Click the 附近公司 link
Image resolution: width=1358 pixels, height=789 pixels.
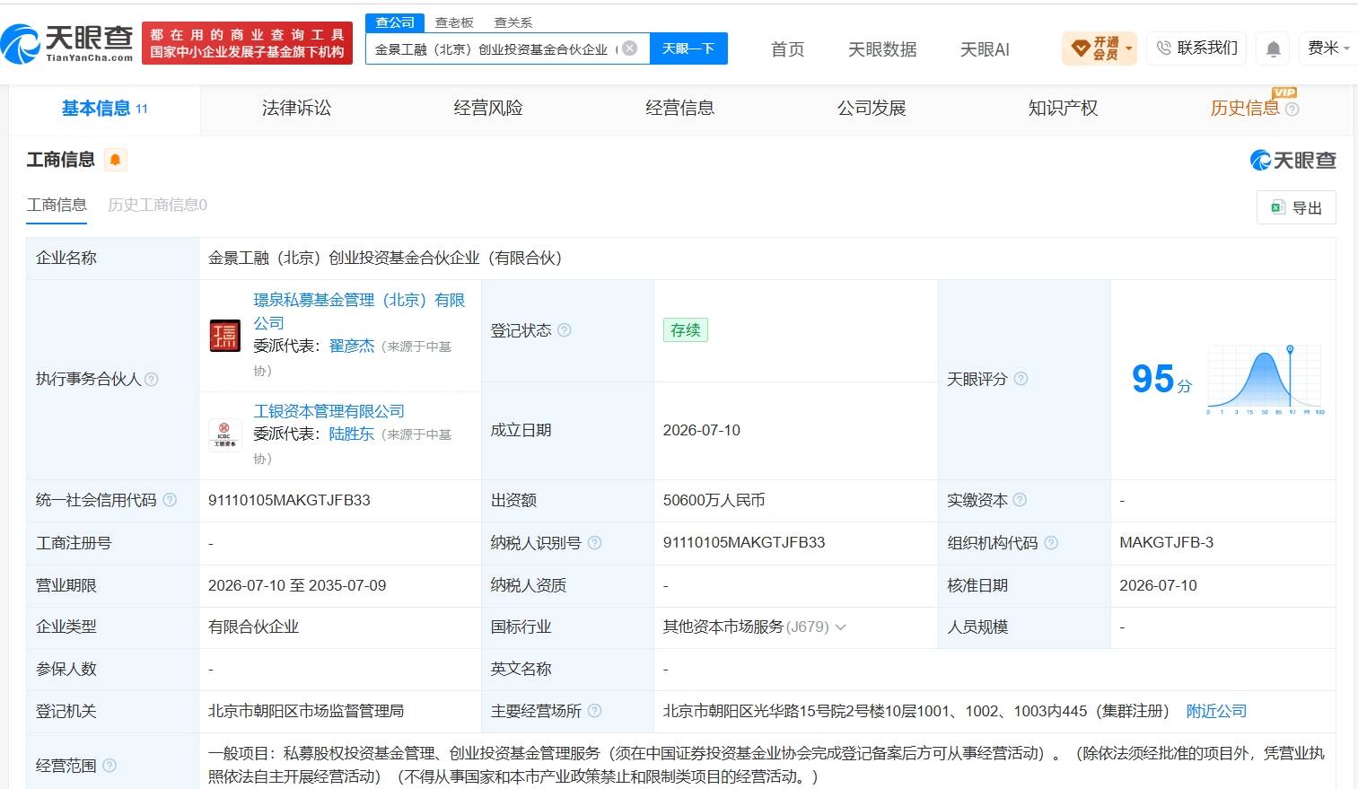[x=1216, y=711]
